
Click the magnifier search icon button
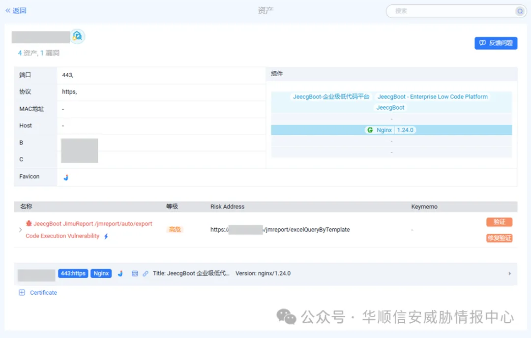tap(520, 11)
